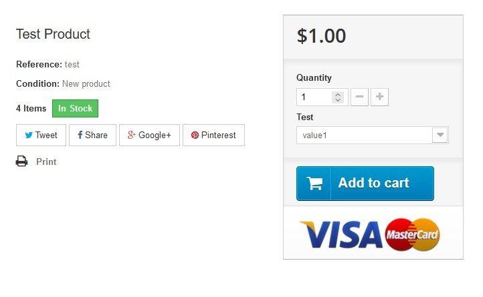Viewport: 483px width, 297px height.
Task: Click the Twitter bird icon
Action: [x=29, y=135]
